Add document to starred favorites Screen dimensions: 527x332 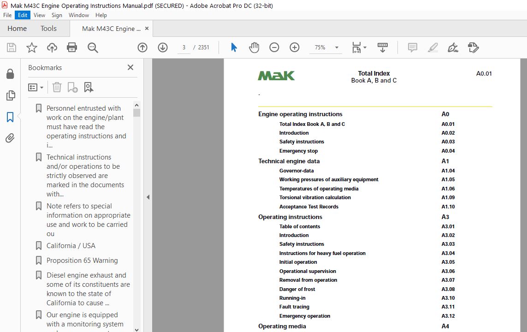(32, 47)
